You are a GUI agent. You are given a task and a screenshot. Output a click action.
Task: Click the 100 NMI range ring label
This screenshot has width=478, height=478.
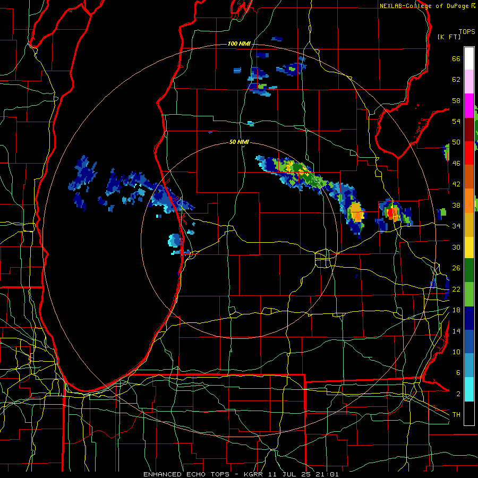pos(239,44)
